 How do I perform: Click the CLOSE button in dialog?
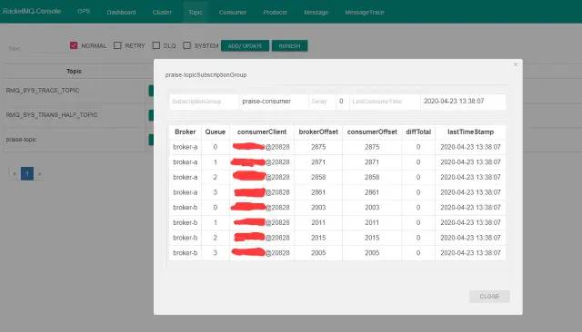click(489, 297)
